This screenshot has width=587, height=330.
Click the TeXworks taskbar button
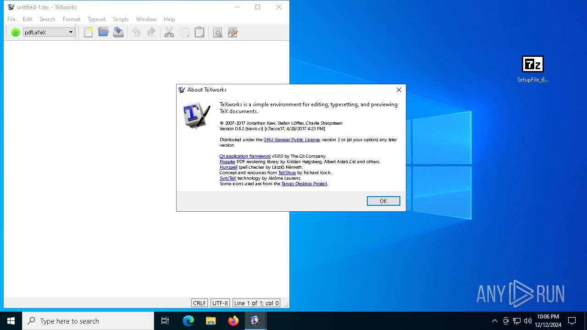point(255,321)
